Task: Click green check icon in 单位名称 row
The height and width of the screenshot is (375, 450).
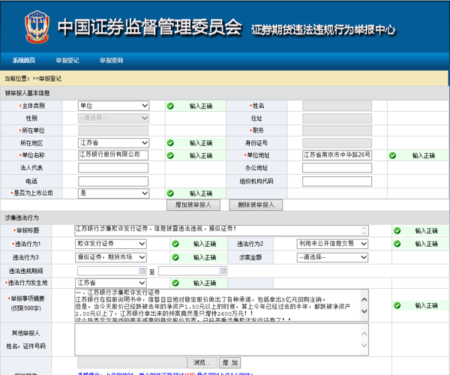Action: (170, 155)
